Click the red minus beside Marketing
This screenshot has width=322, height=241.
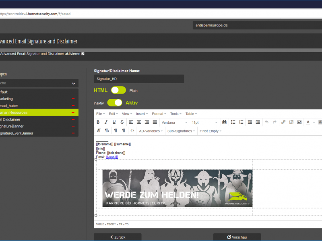[73, 99]
